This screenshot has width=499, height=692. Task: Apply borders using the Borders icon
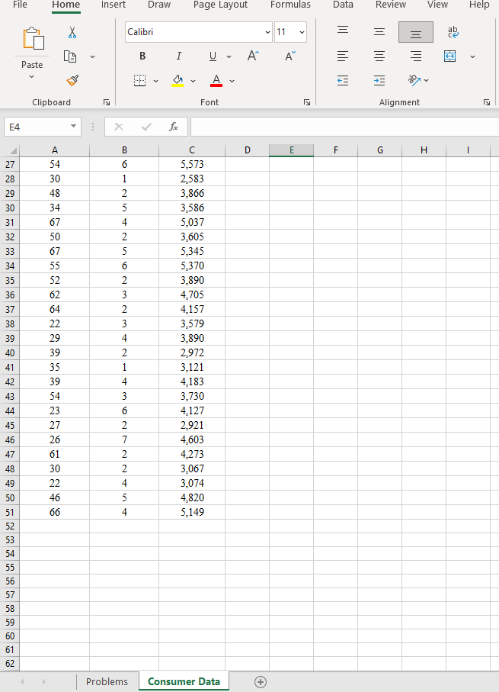139,81
